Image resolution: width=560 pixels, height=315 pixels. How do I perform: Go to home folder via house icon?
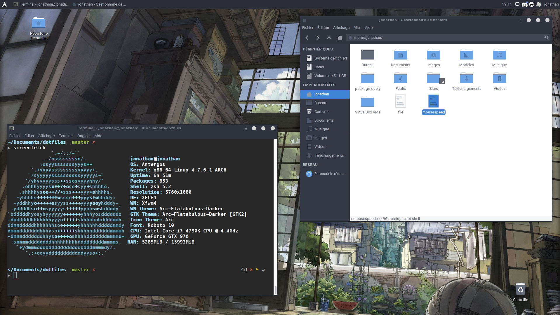point(340,38)
